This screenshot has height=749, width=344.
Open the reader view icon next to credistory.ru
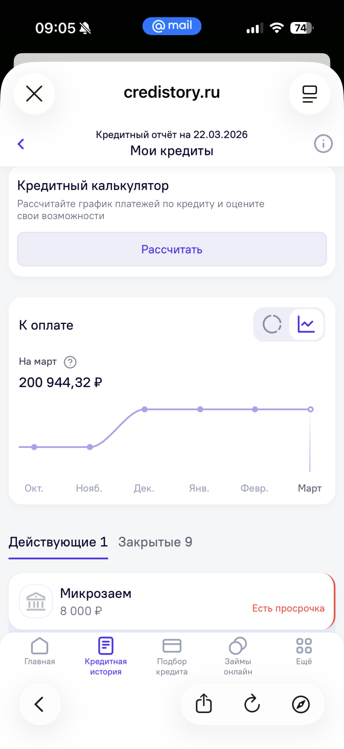click(309, 94)
